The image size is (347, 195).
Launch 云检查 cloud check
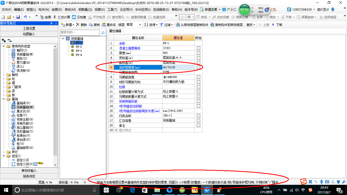pyautogui.click(x=79, y=17)
